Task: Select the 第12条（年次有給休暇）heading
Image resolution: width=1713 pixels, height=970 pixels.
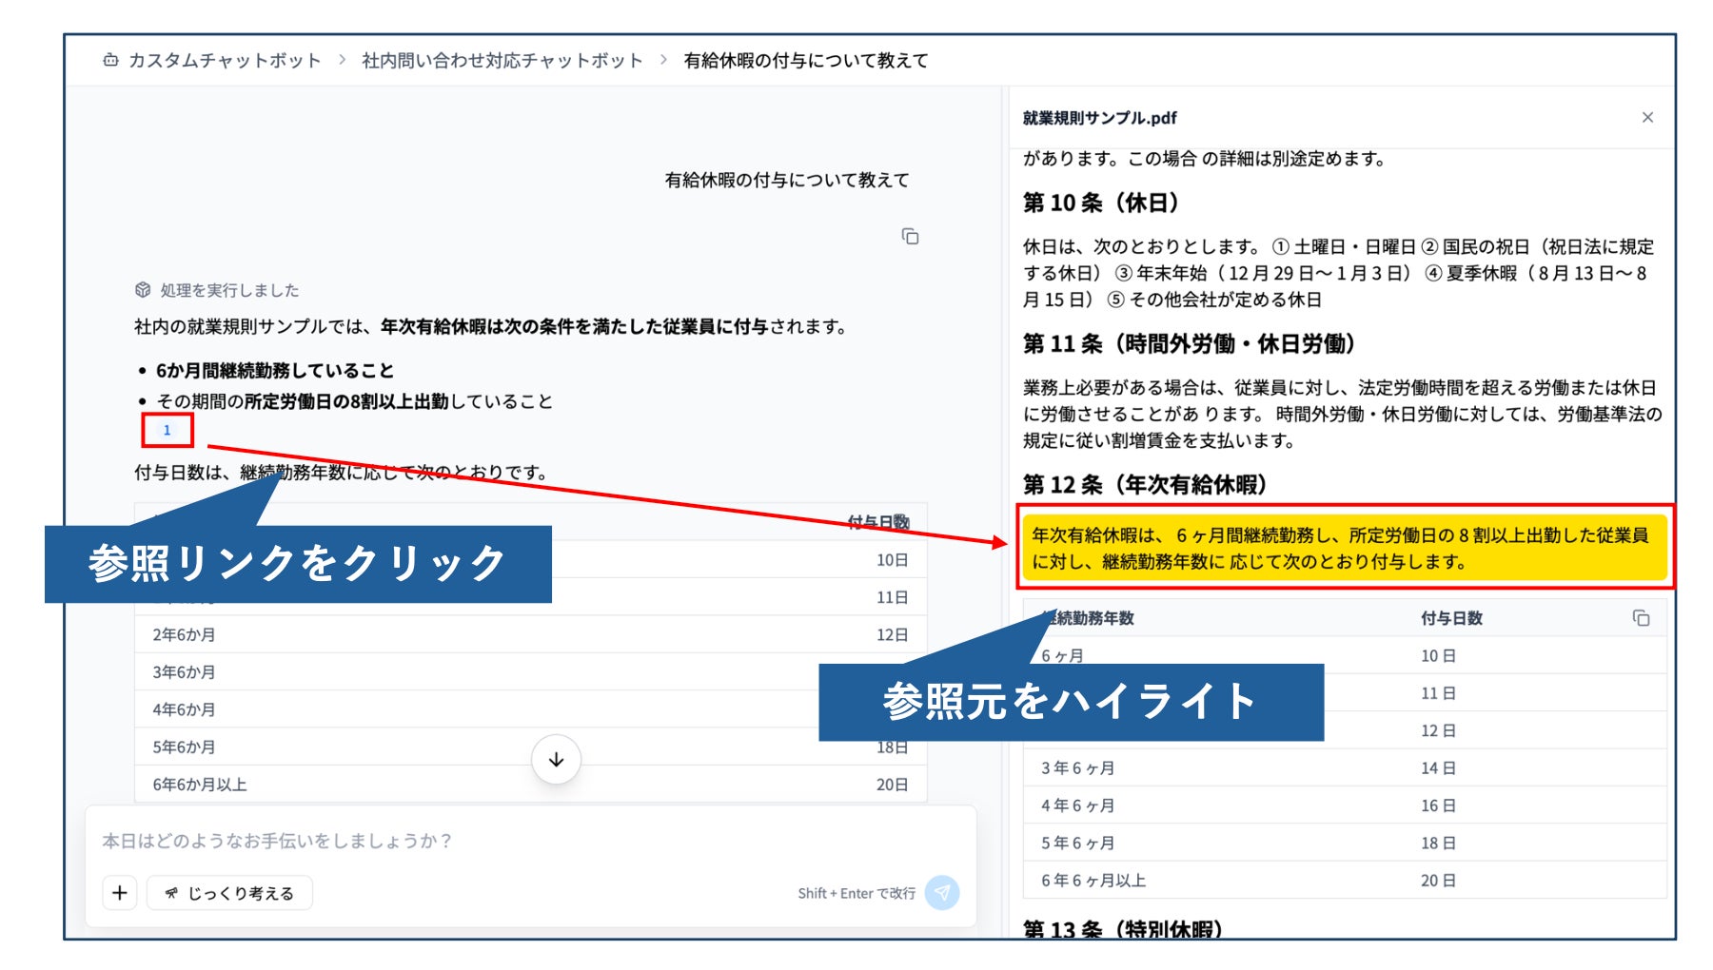Action: click(x=1145, y=484)
